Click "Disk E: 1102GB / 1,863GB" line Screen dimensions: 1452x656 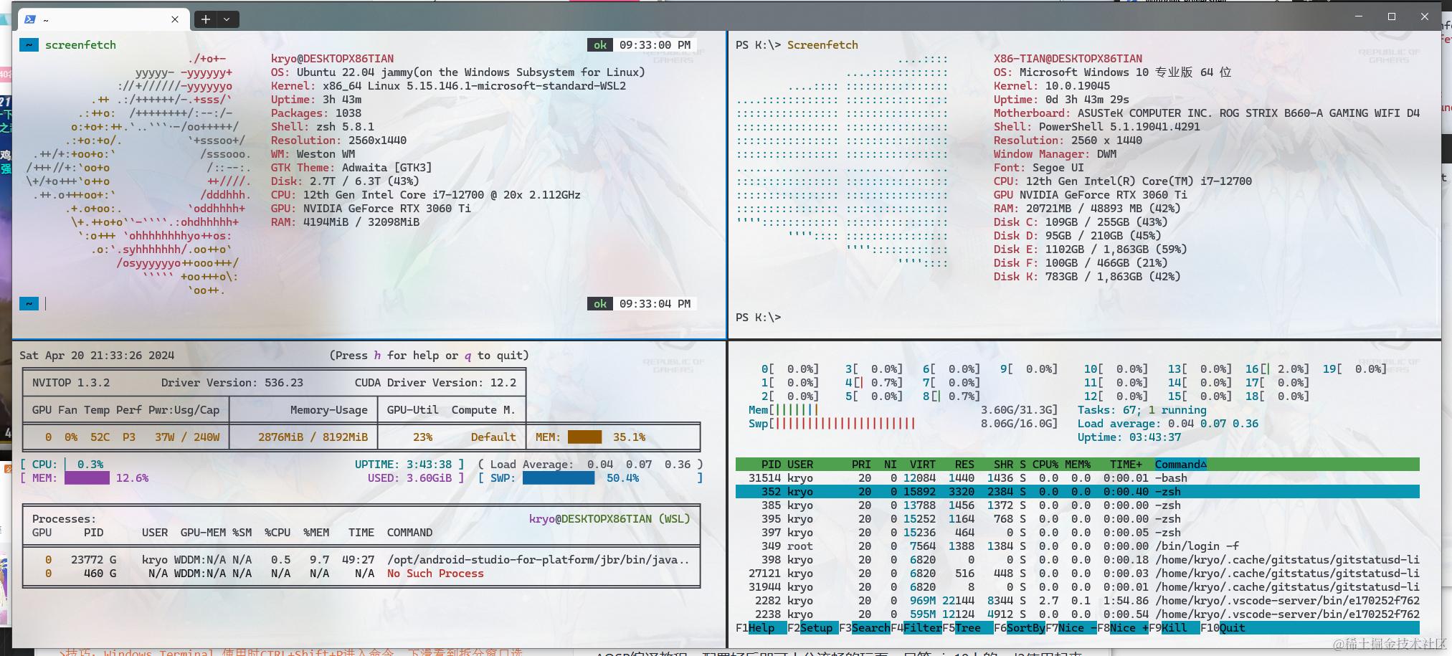[1091, 249]
